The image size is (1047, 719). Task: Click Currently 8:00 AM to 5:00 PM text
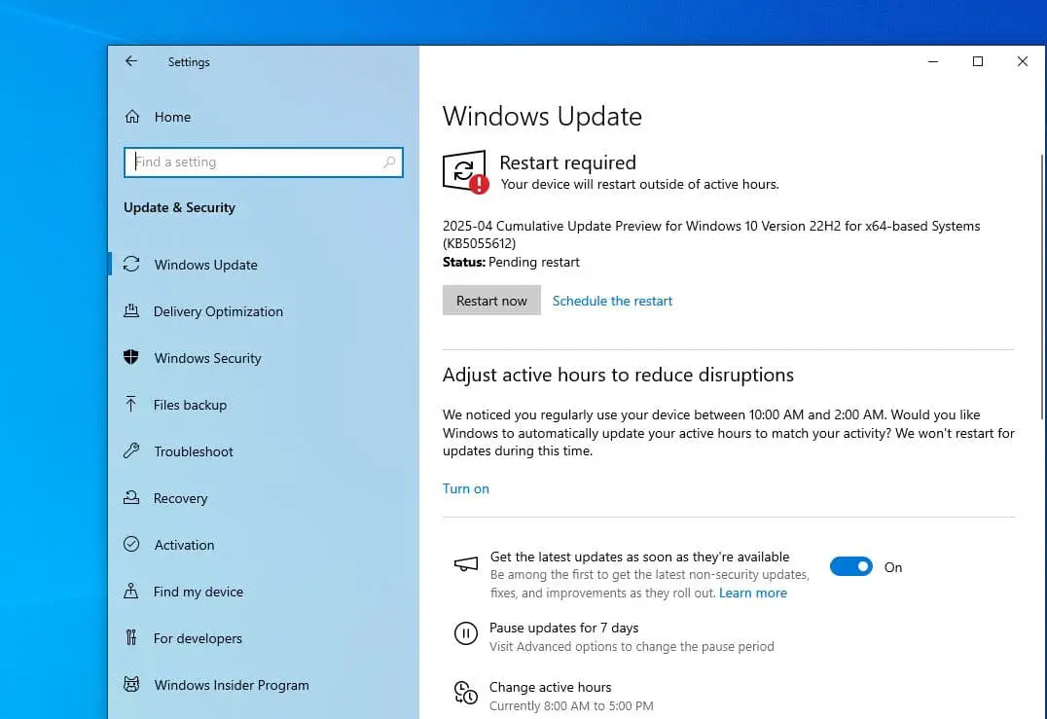tap(571, 705)
